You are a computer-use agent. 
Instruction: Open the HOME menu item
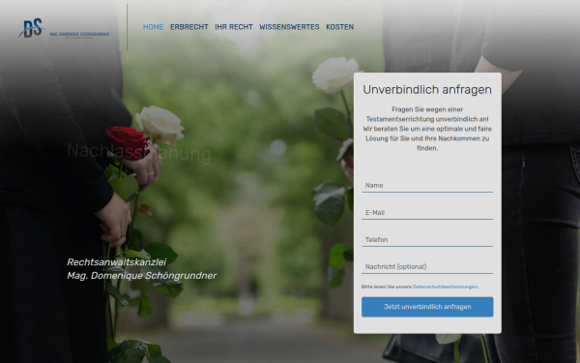point(153,27)
